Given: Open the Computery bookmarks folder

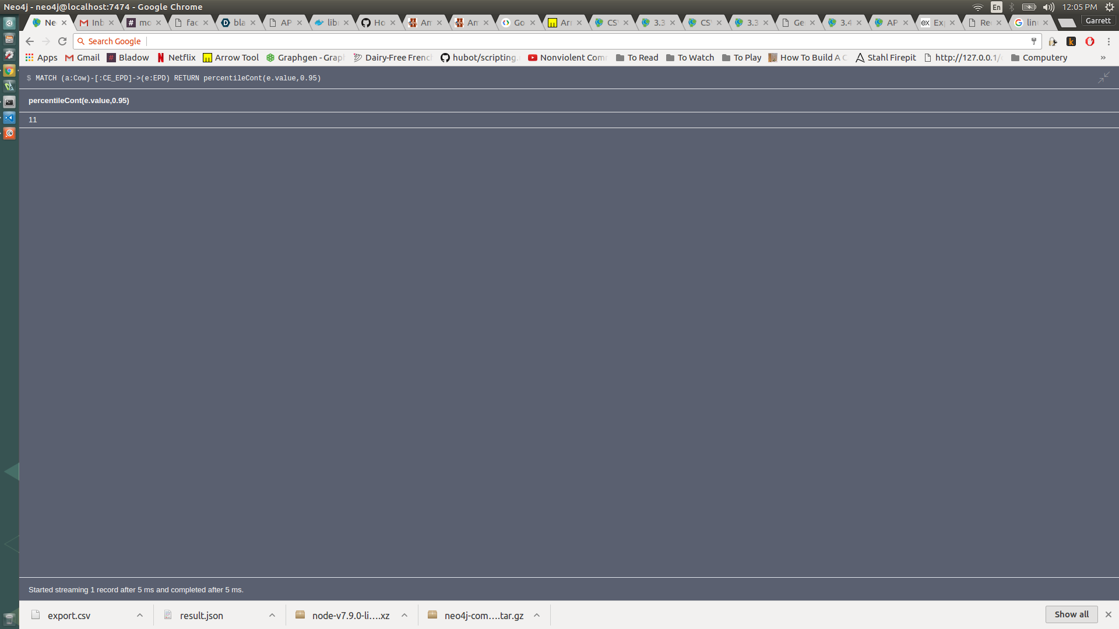Looking at the screenshot, I should coord(1039,58).
